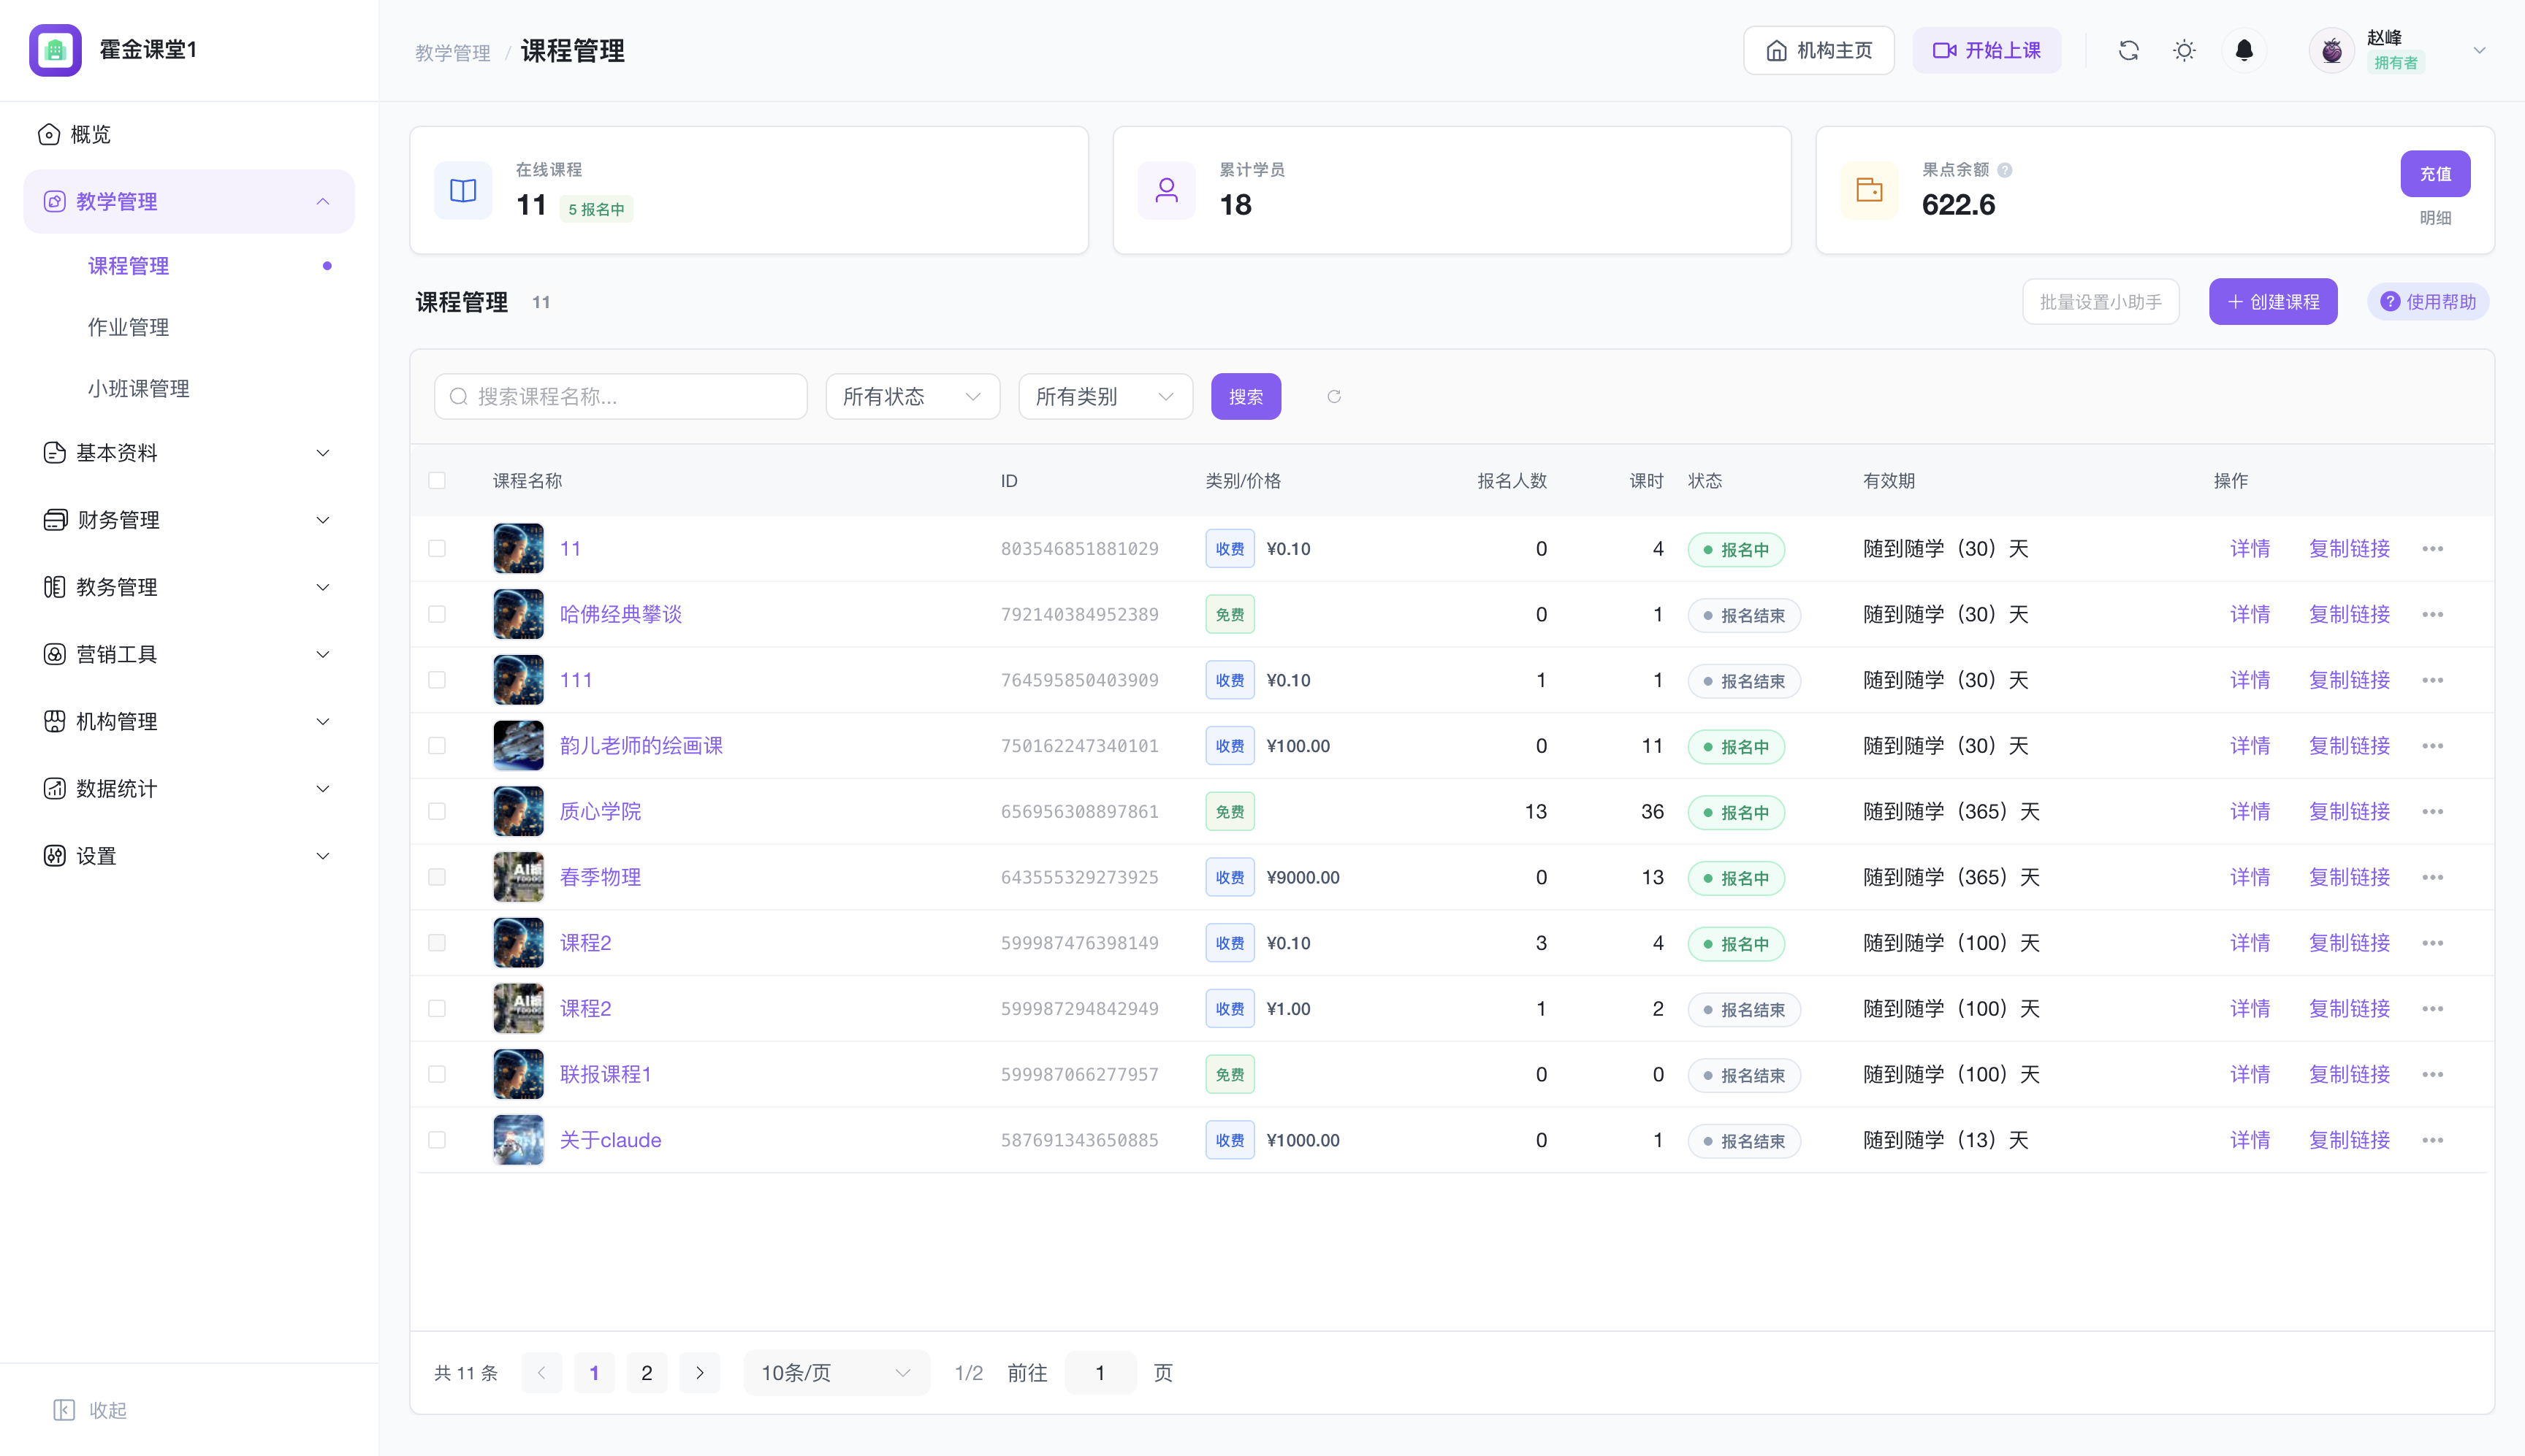Click the 概览 overview icon
Viewport: 2525px width, 1456px height.
click(x=49, y=134)
